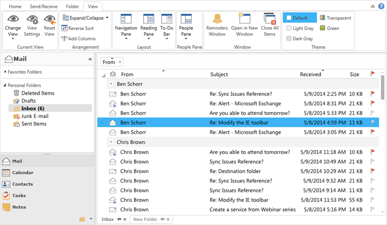387x225 pixels.
Task: Choose the Green theme color swatch
Action: tap(323, 28)
